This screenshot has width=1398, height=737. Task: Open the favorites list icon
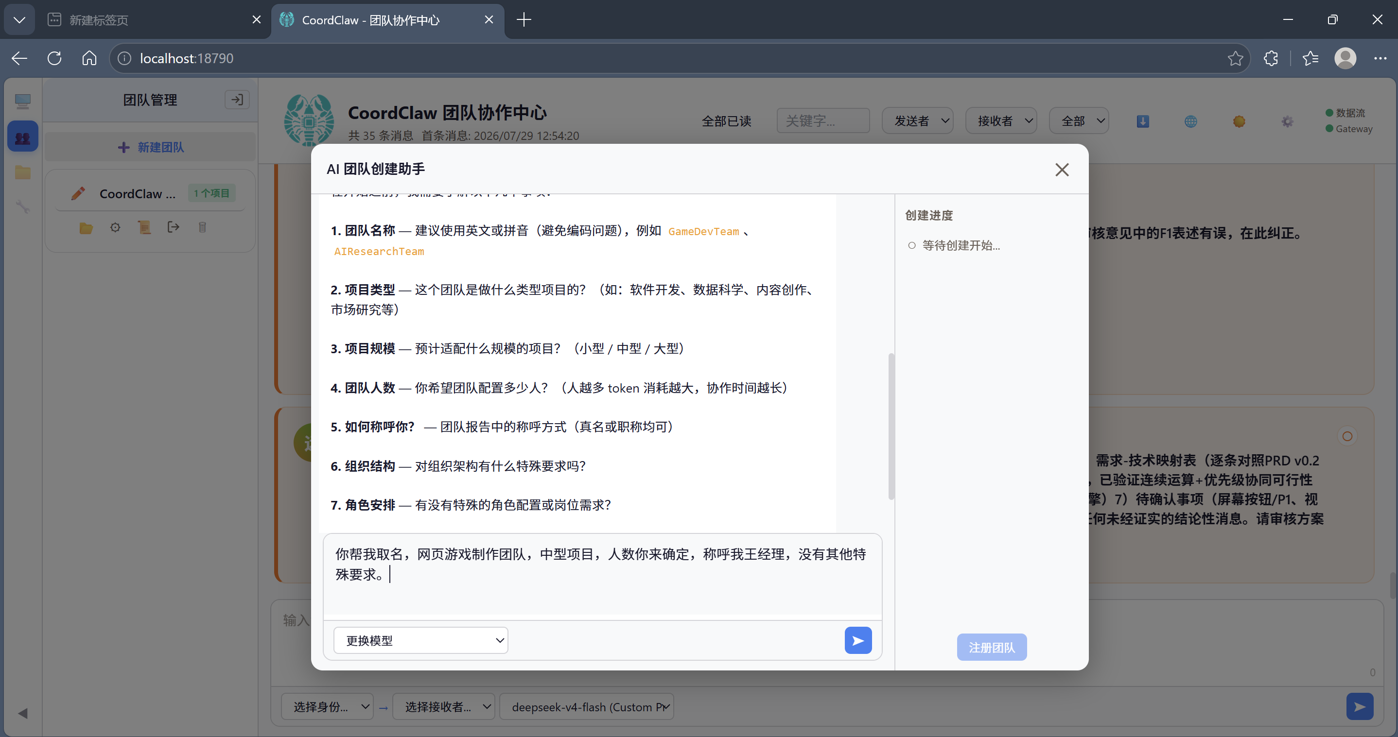(x=1310, y=58)
